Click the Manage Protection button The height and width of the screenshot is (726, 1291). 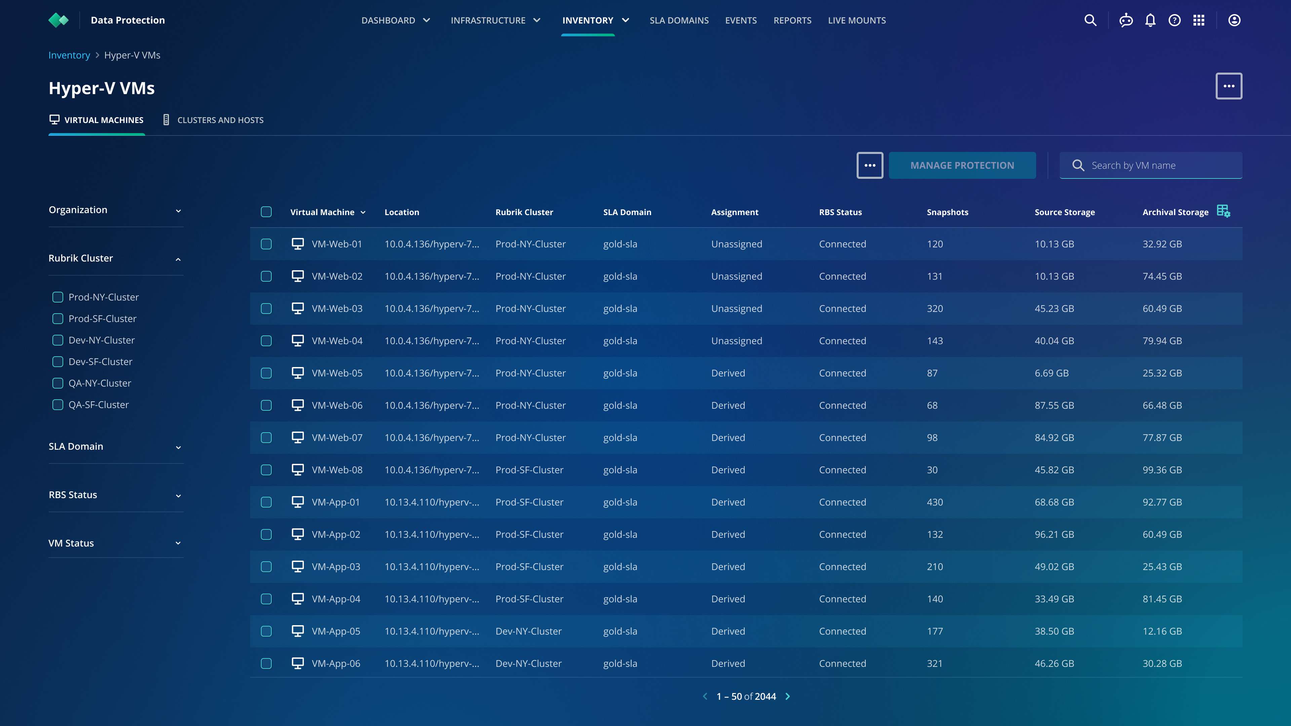962,165
